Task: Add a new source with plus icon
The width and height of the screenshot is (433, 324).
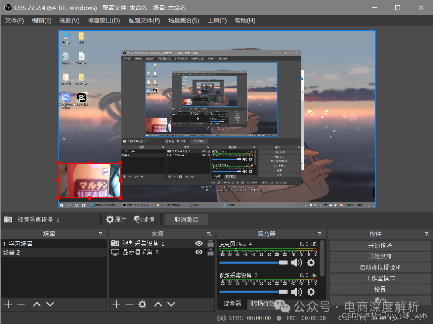Action: (116, 304)
